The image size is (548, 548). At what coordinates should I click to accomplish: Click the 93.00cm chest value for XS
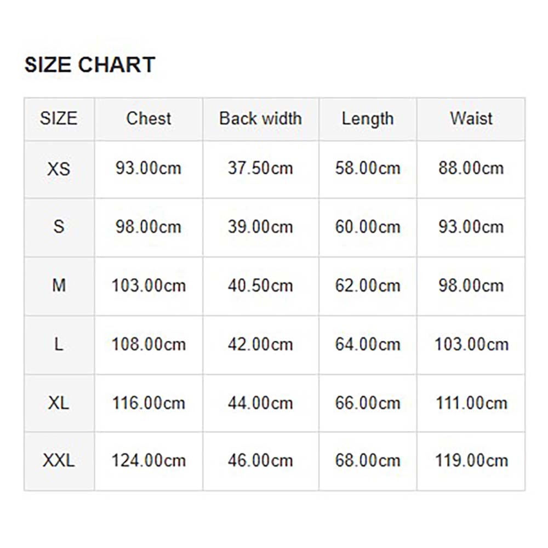point(148,168)
